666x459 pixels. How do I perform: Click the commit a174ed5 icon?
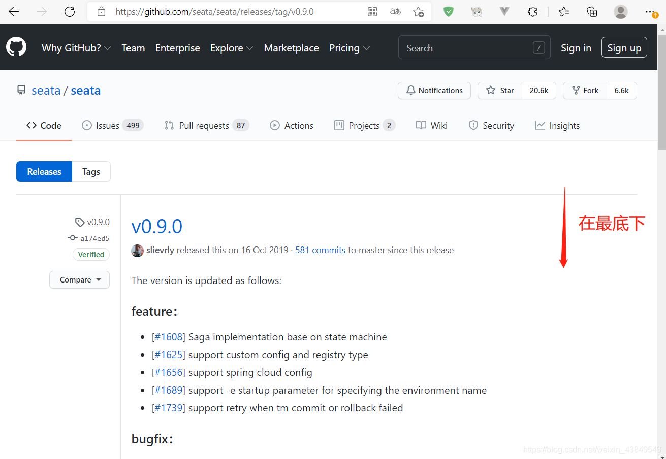coord(73,238)
